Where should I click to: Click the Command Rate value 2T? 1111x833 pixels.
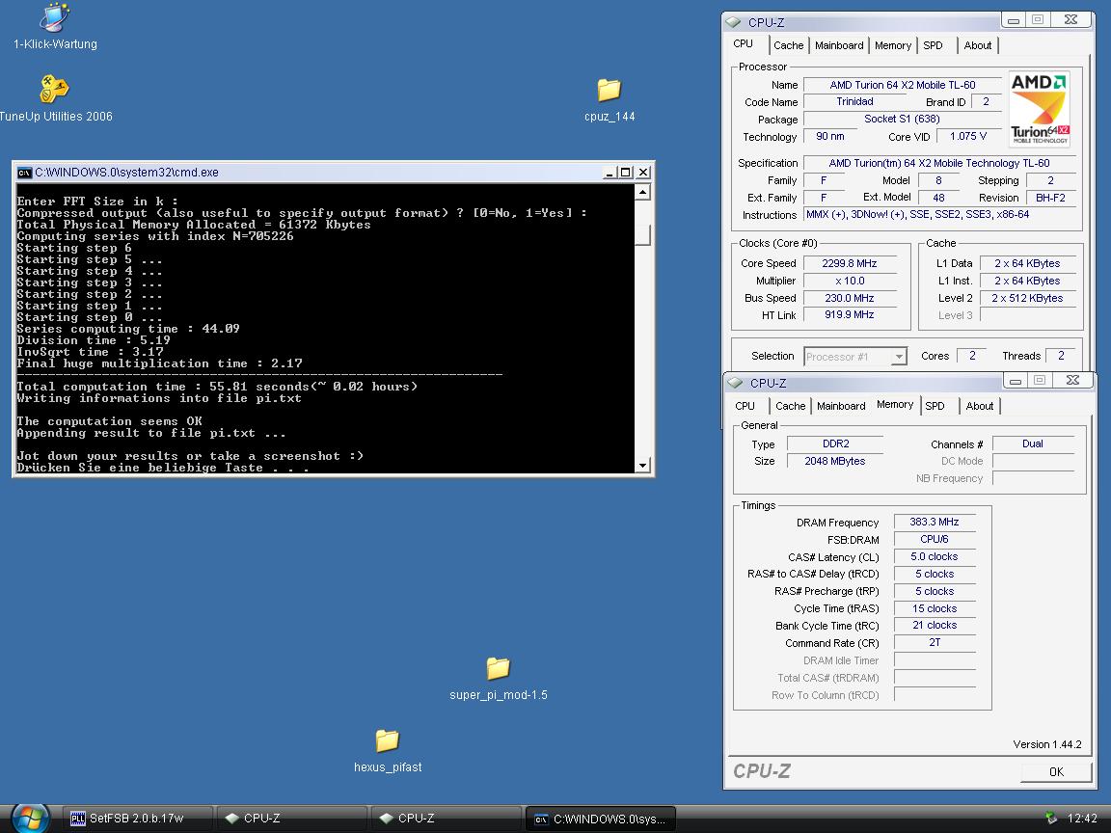(935, 643)
